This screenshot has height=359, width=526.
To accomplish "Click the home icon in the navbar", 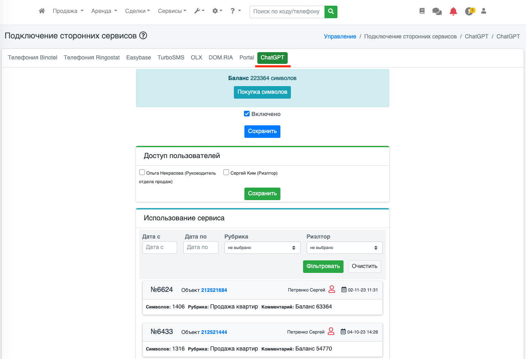I will [42, 11].
